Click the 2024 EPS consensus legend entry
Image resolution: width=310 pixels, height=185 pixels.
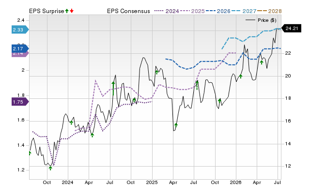[x=167, y=11]
